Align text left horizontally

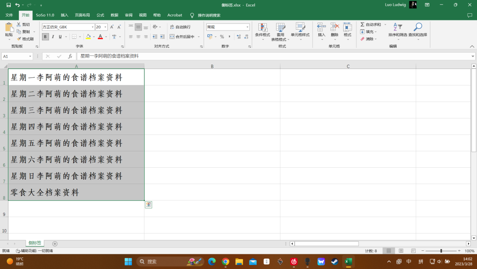[x=131, y=37]
